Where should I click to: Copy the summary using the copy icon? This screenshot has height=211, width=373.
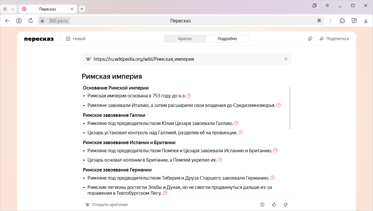click(310, 39)
